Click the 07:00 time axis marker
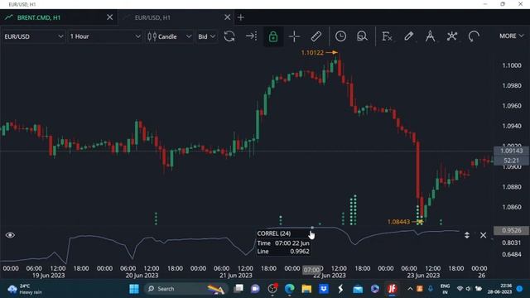 [311, 270]
